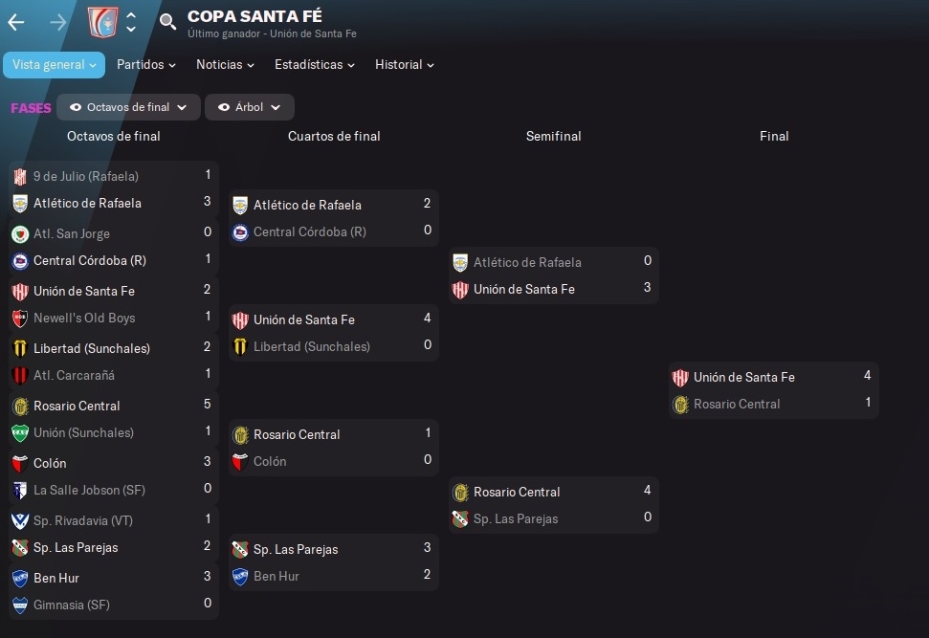Click Sp. Rivadavia (VT) crest icon
Viewport: 929px width, 638px height.
(x=20, y=520)
